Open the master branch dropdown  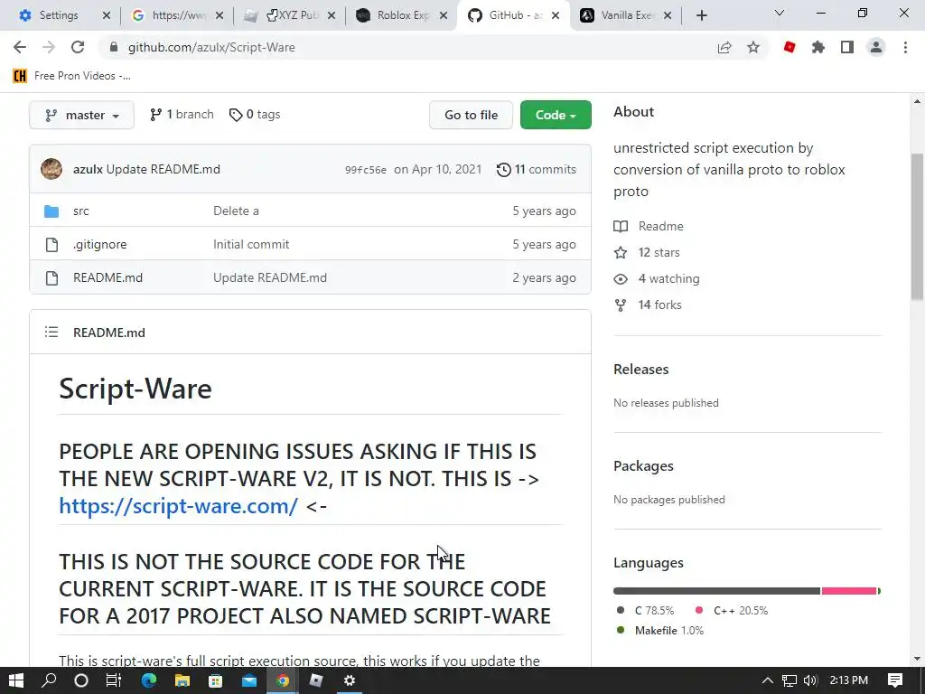click(x=81, y=115)
